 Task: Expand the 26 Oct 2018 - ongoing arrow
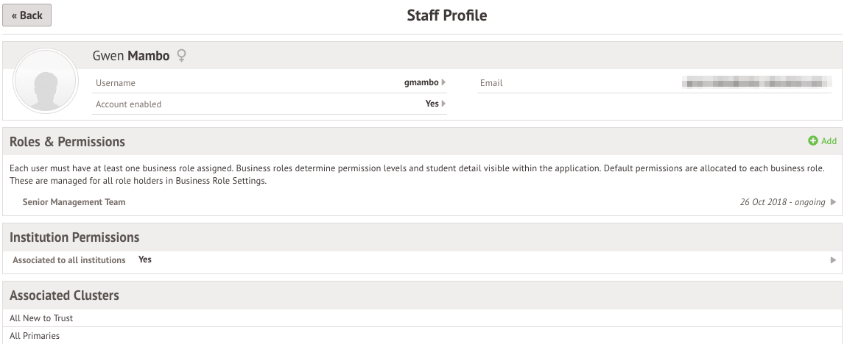click(833, 202)
